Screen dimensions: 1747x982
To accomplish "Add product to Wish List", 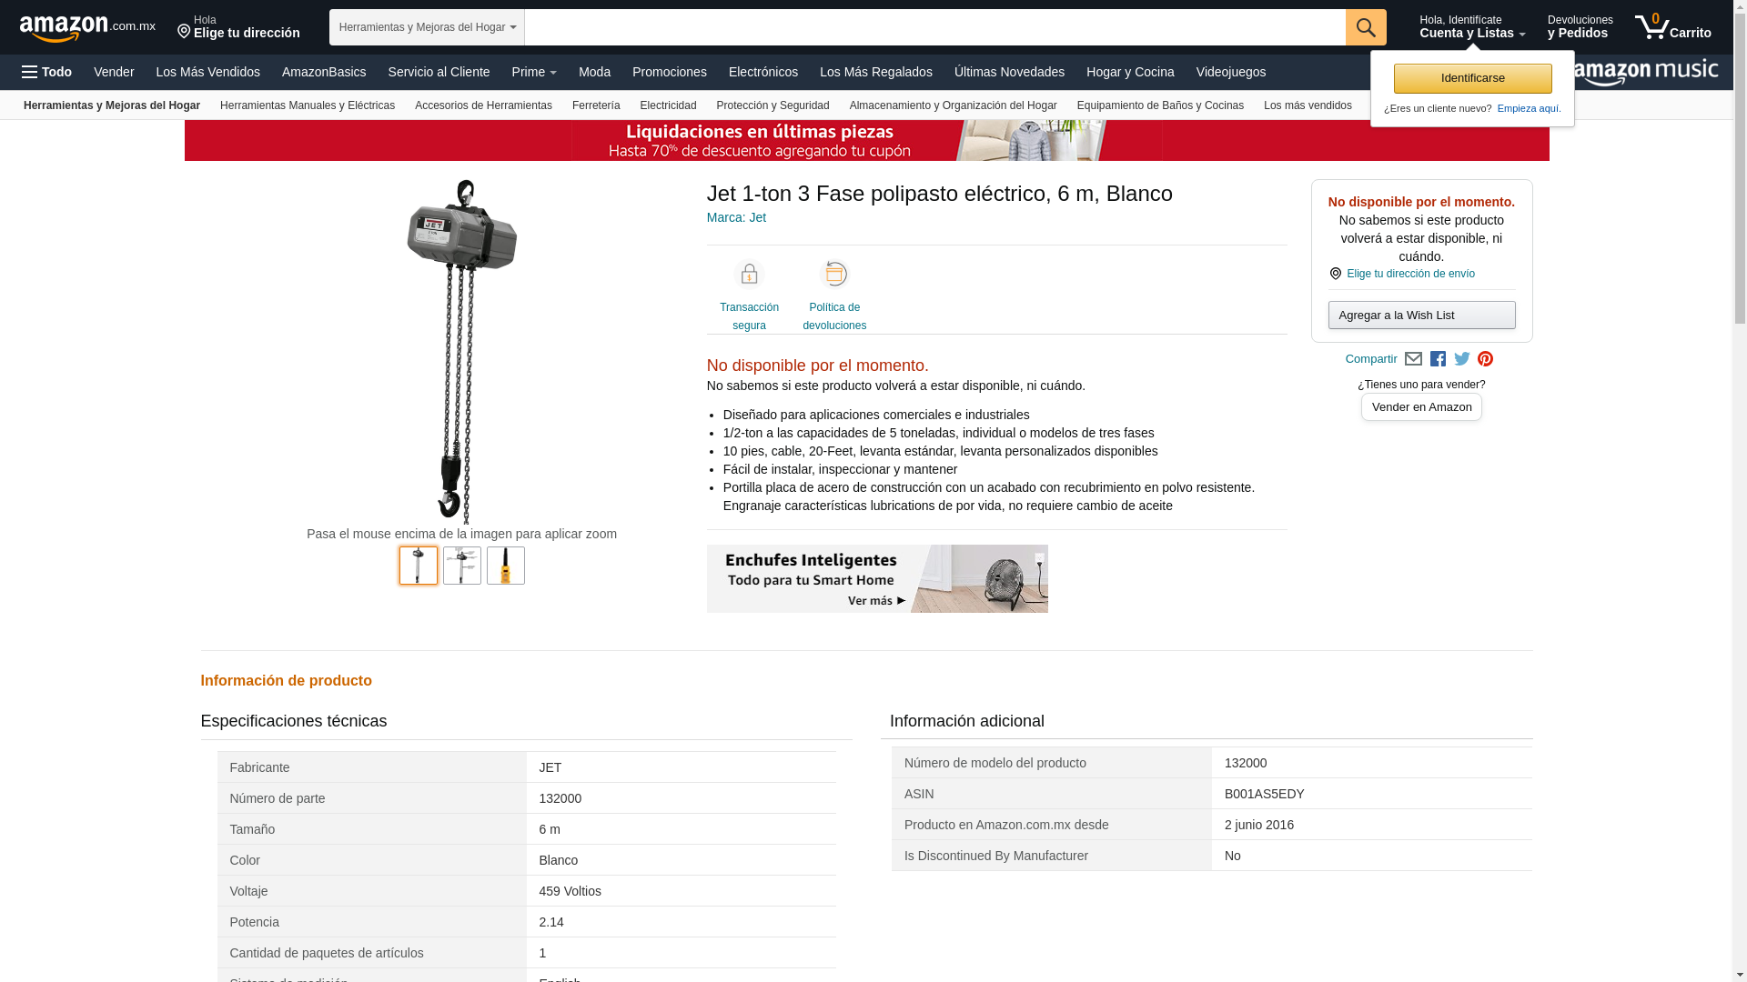I will pos(1422,316).
